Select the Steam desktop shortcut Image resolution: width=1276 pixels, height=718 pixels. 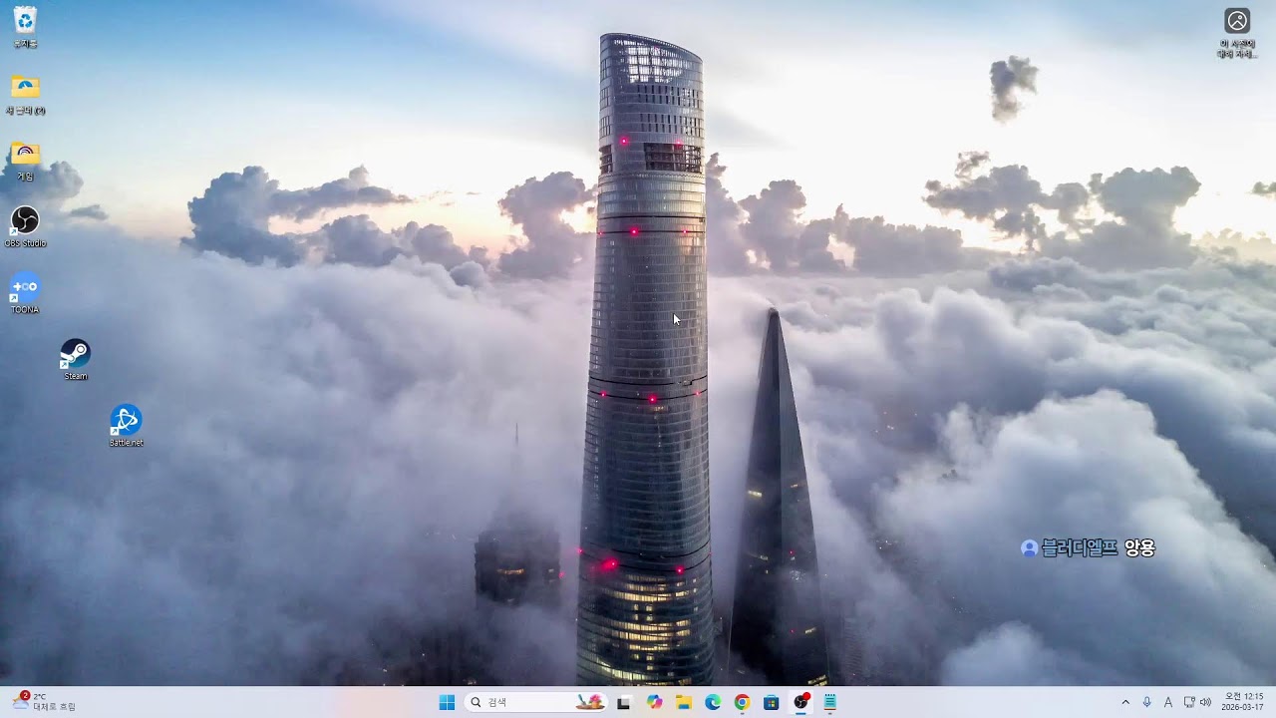click(76, 359)
